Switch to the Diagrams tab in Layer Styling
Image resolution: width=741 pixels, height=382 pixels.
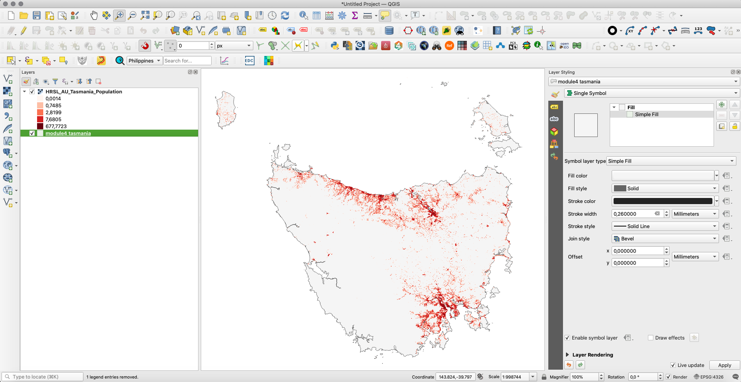[x=554, y=144]
